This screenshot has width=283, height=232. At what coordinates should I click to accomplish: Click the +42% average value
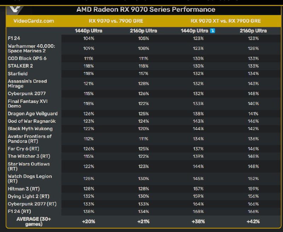point(253,221)
